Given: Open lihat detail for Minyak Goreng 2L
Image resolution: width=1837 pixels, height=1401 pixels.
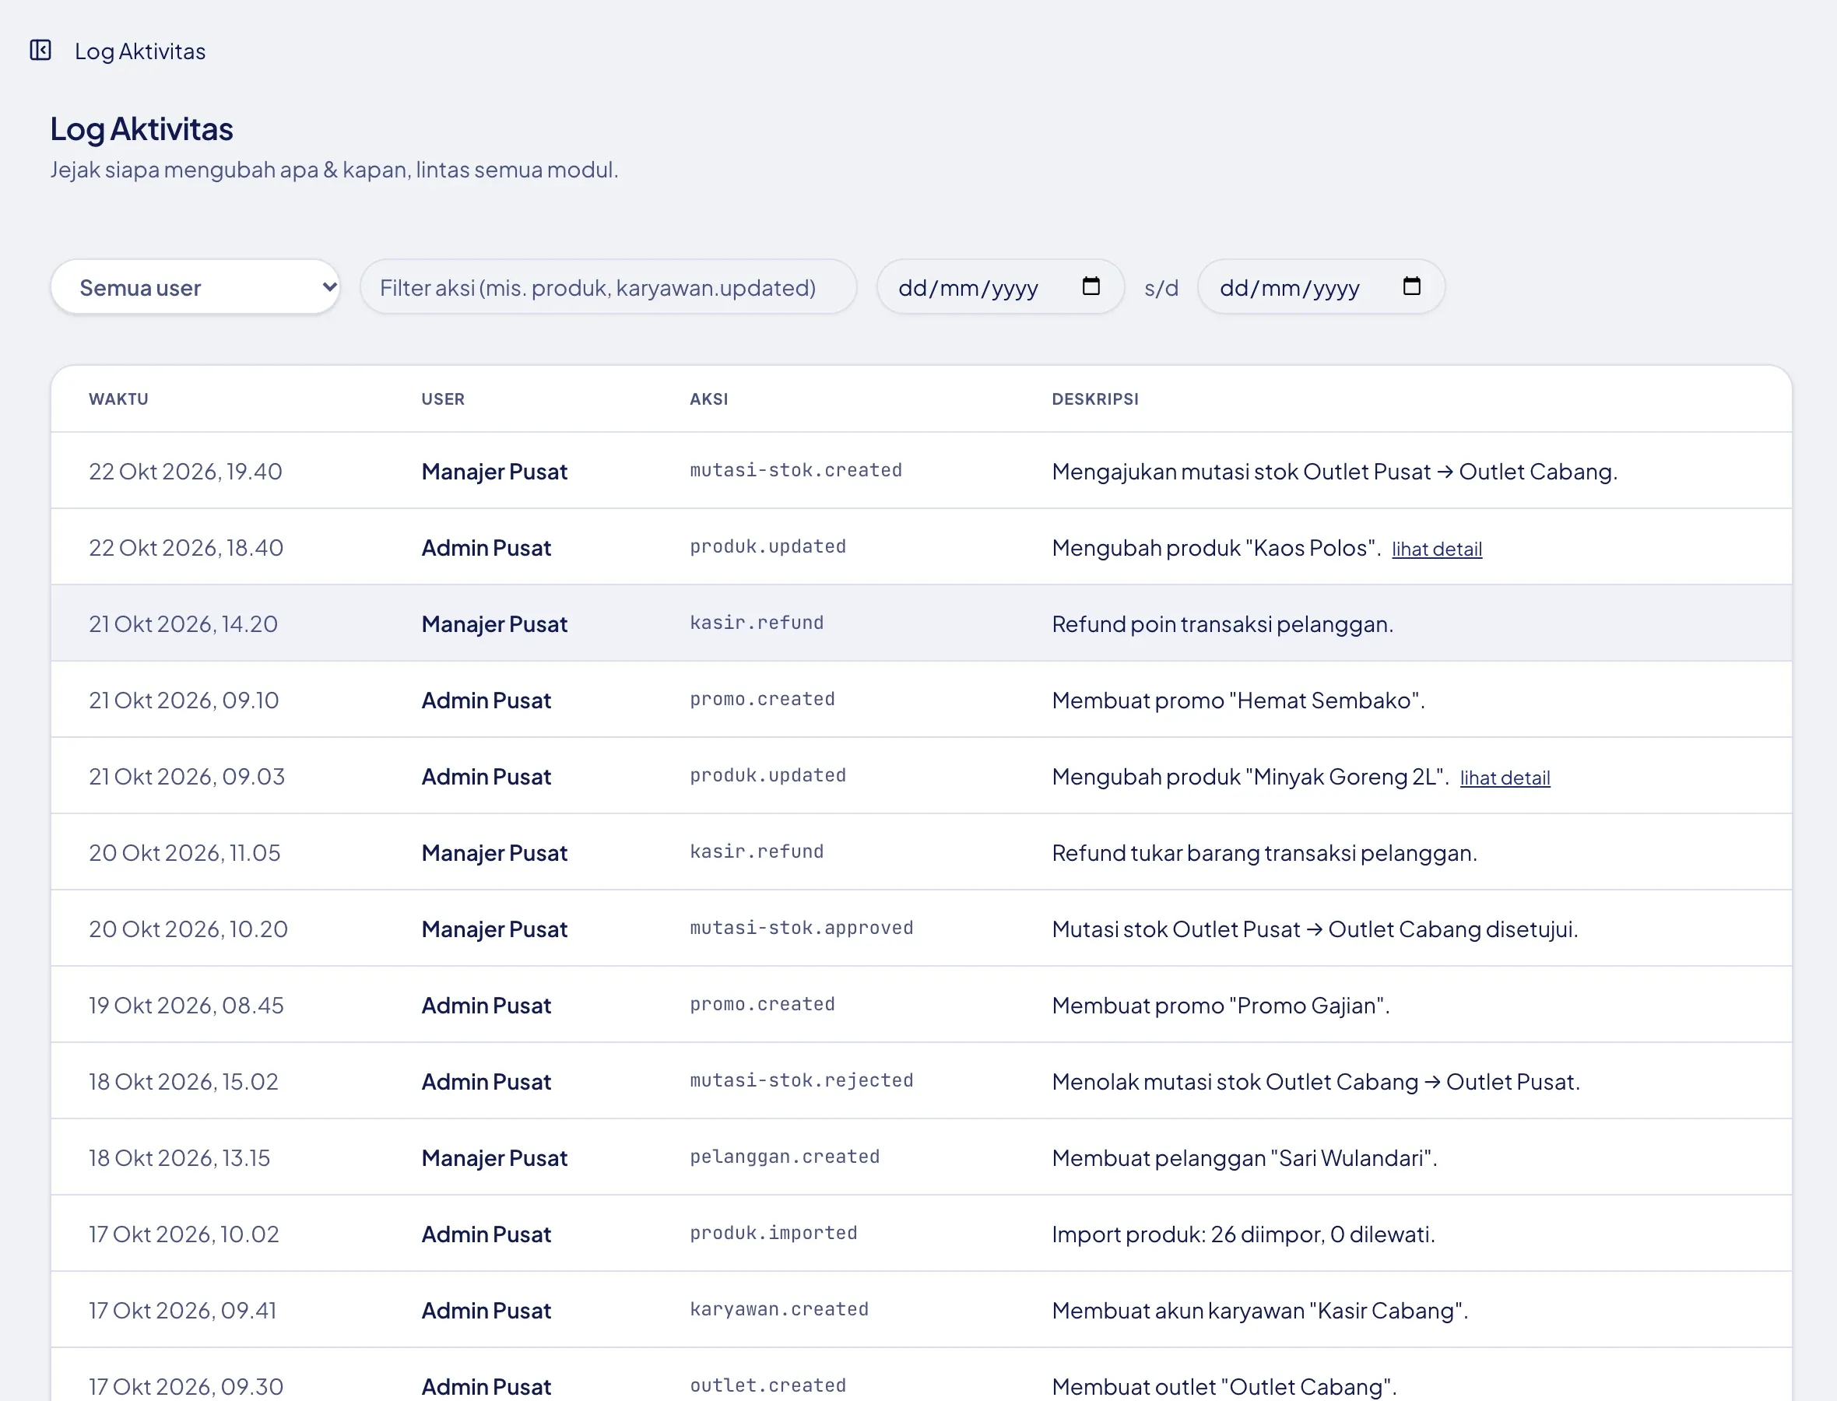Looking at the screenshot, I should point(1505,778).
